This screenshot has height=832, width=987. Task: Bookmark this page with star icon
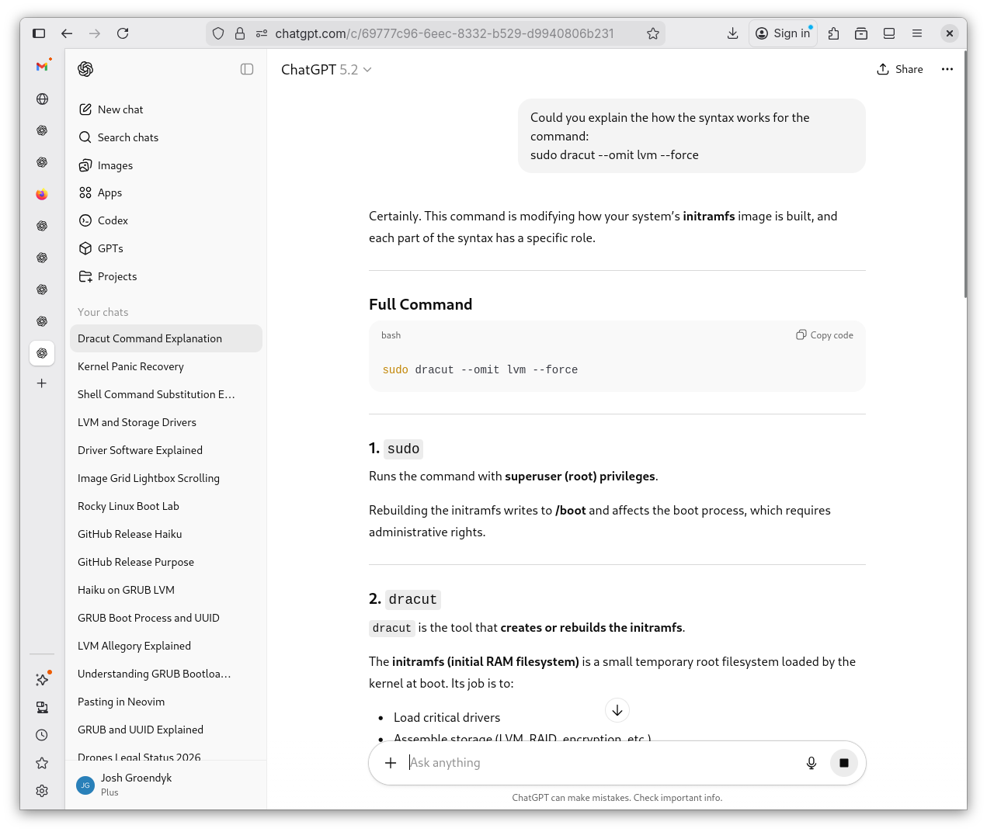coord(653,33)
